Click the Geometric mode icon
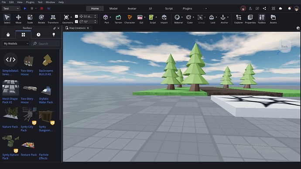 (66, 17)
